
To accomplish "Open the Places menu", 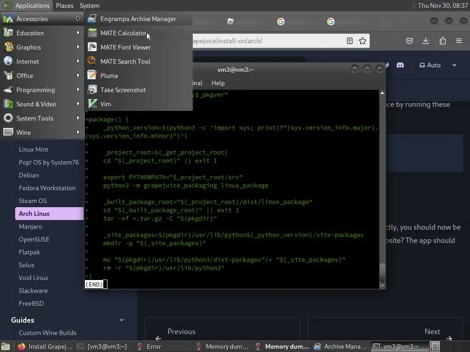I will click(64, 5).
